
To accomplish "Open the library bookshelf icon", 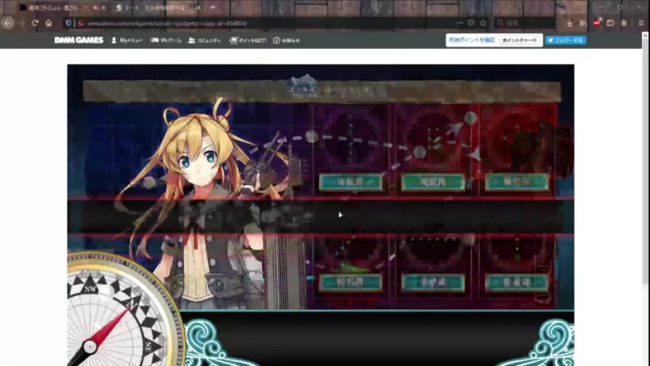I will pos(583,23).
